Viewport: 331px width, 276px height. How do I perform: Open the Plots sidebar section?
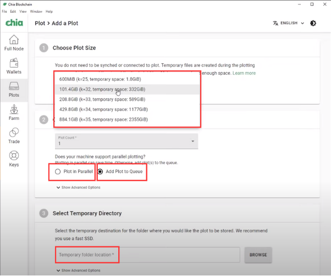(14, 90)
